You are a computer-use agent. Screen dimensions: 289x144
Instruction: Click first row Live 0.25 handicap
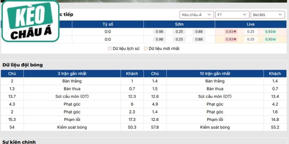pos(251,32)
